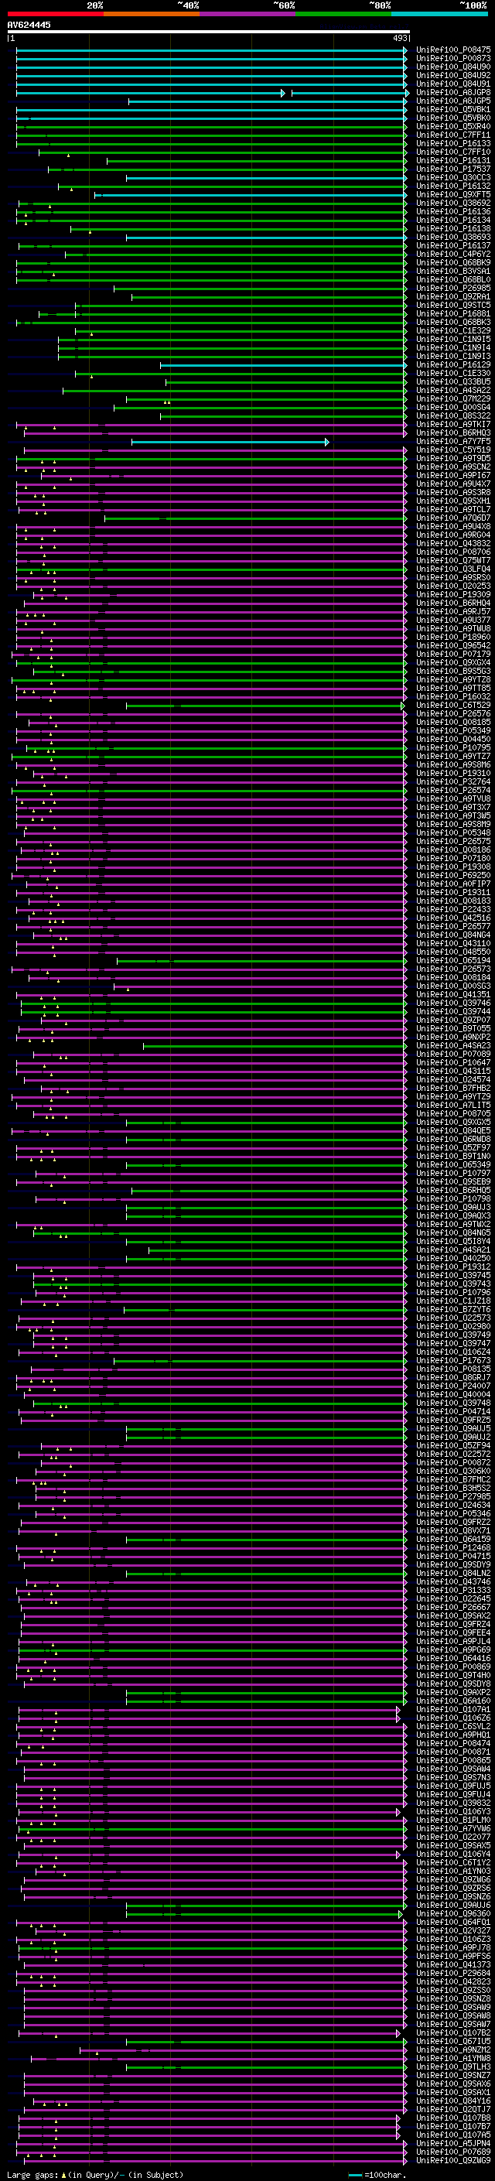Screen dimensions: 495x2181
Task: Select the UniRef100_Q84Y16 label
Action: (x=453, y=2101)
